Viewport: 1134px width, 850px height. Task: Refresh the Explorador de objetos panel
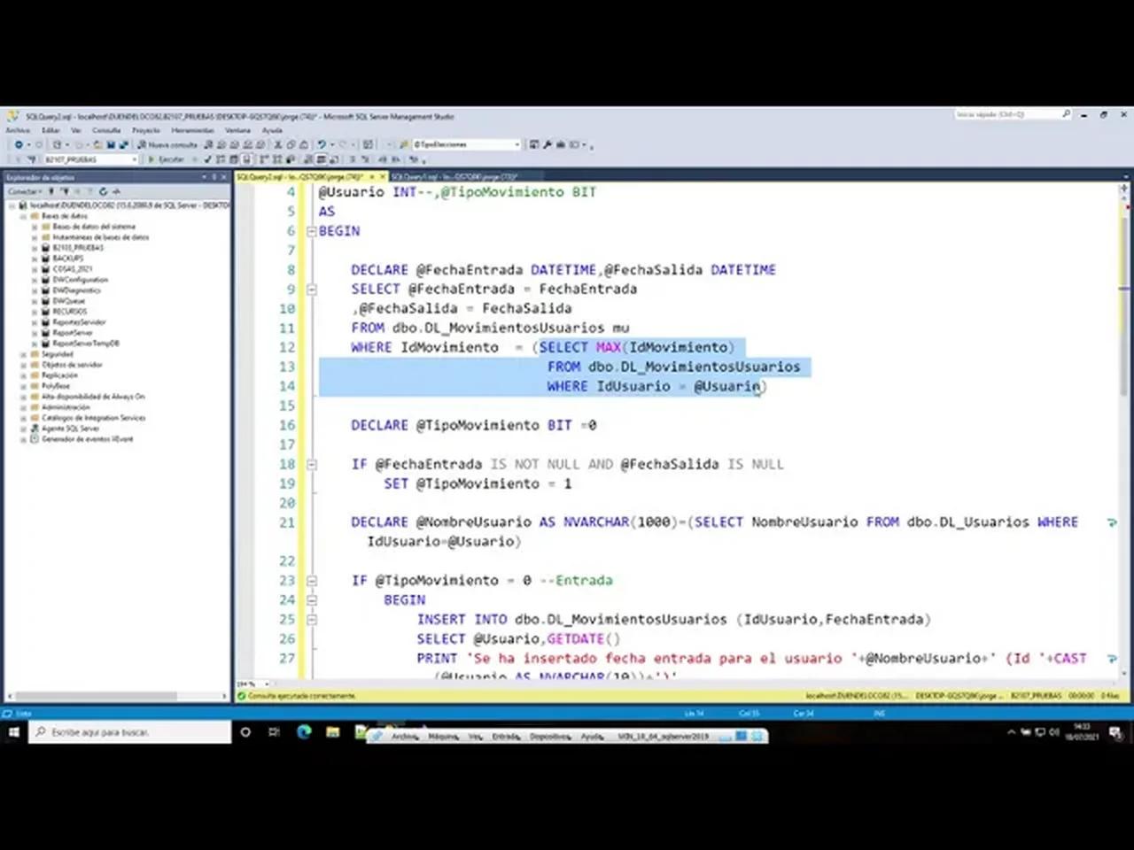coord(105,191)
